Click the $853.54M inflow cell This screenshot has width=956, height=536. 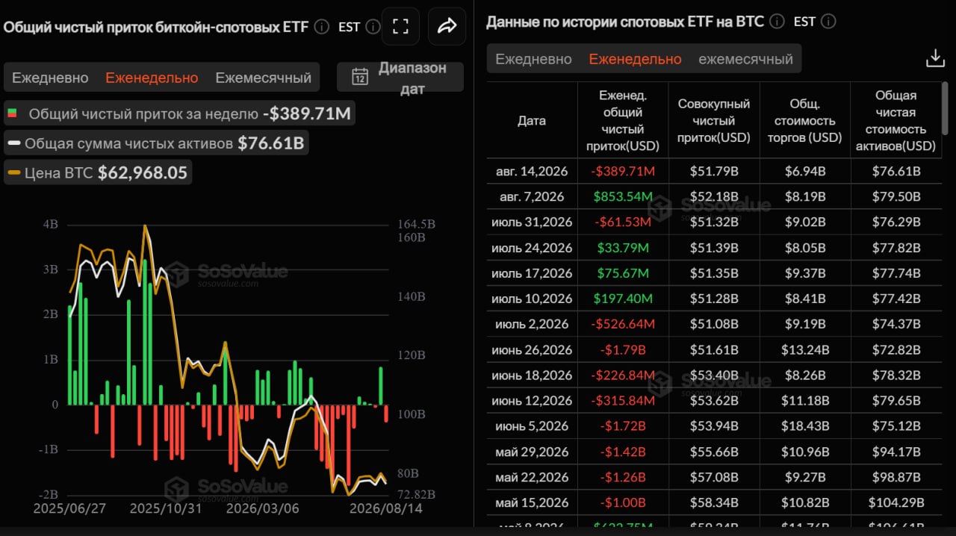pos(623,196)
